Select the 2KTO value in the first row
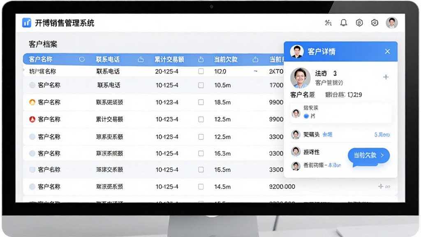421x237 pixels. 276,71
